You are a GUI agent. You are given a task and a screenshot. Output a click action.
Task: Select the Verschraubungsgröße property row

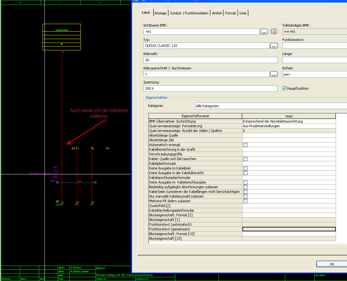(242, 154)
